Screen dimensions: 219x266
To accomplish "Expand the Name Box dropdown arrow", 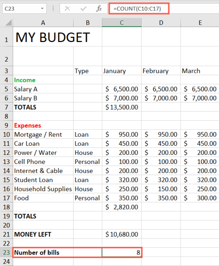I will 42,9.
